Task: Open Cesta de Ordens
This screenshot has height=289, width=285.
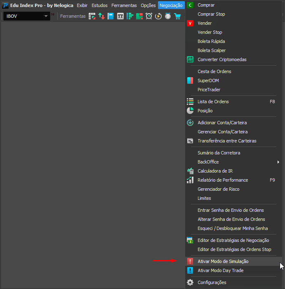Action: pos(214,71)
